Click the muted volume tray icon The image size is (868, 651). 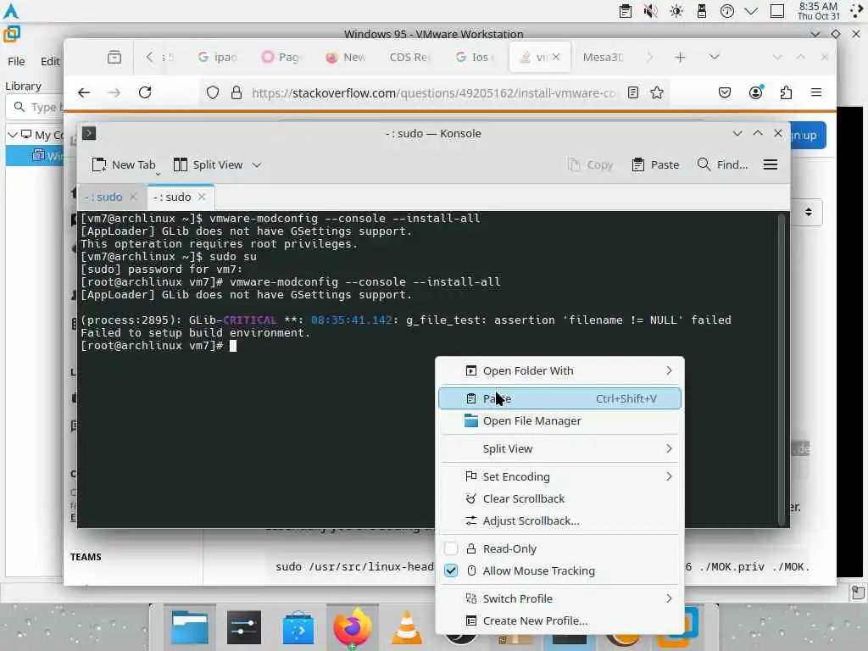651,11
